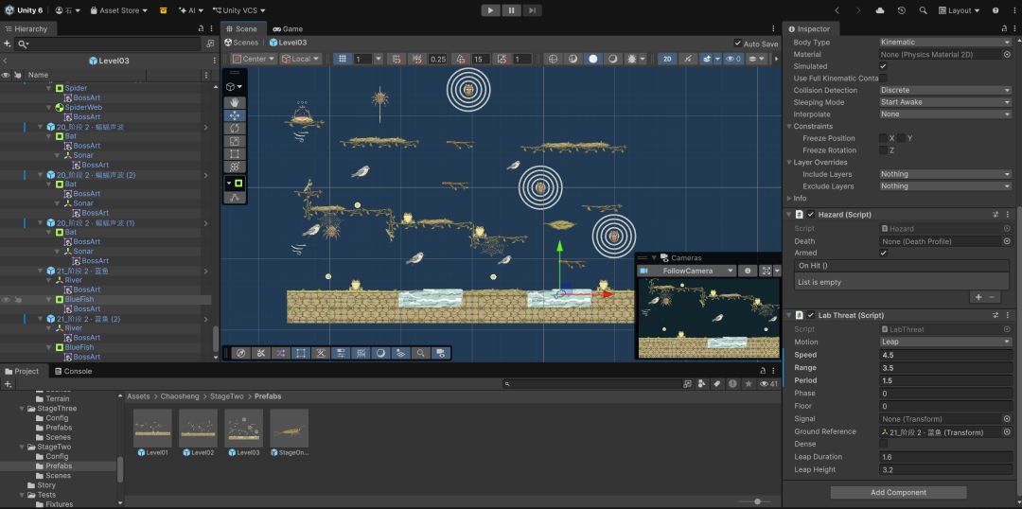1022x509 pixels.
Task: Click the scissors tool in bottom scene toolbar
Action: 260,353
